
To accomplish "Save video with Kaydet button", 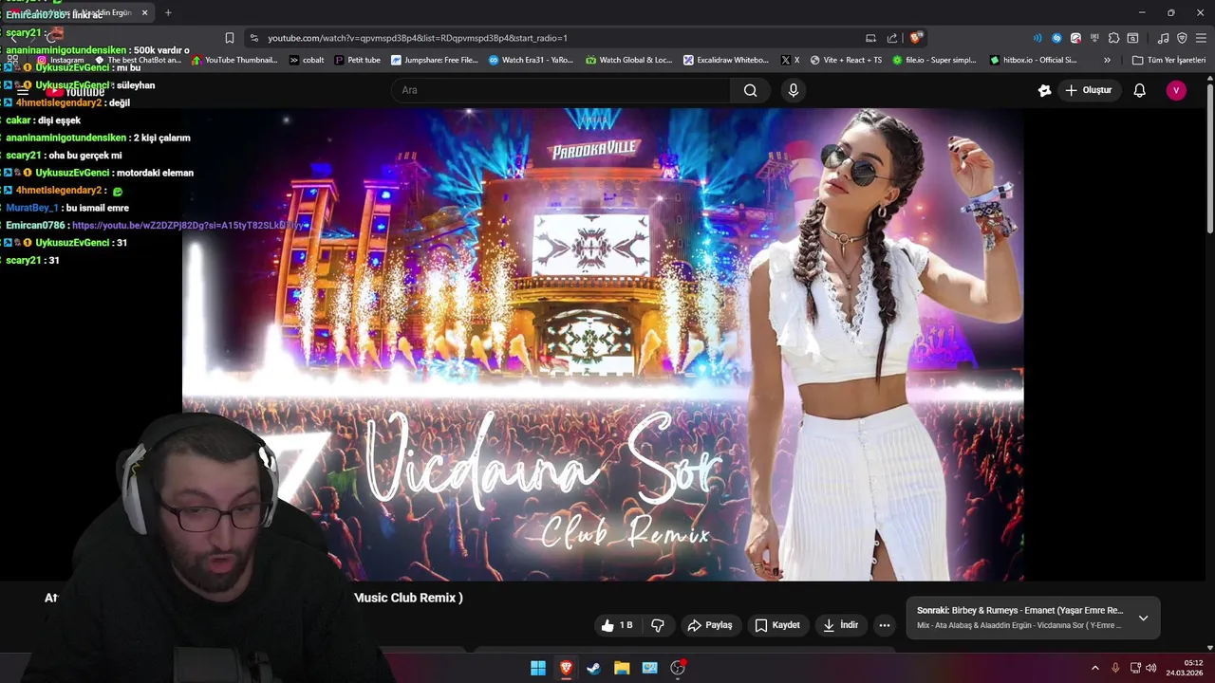I will [x=776, y=625].
